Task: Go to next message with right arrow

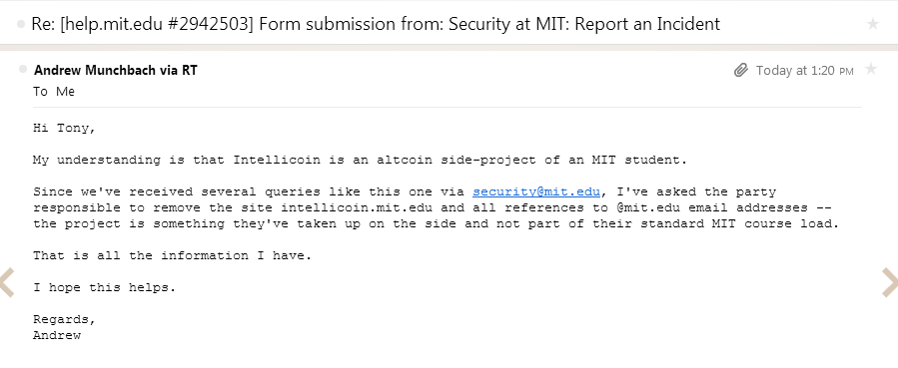Action: [890, 282]
